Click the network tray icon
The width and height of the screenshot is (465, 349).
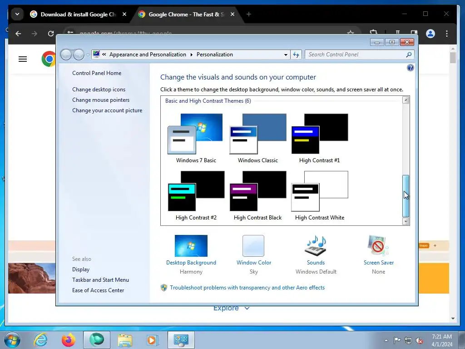coord(408,340)
